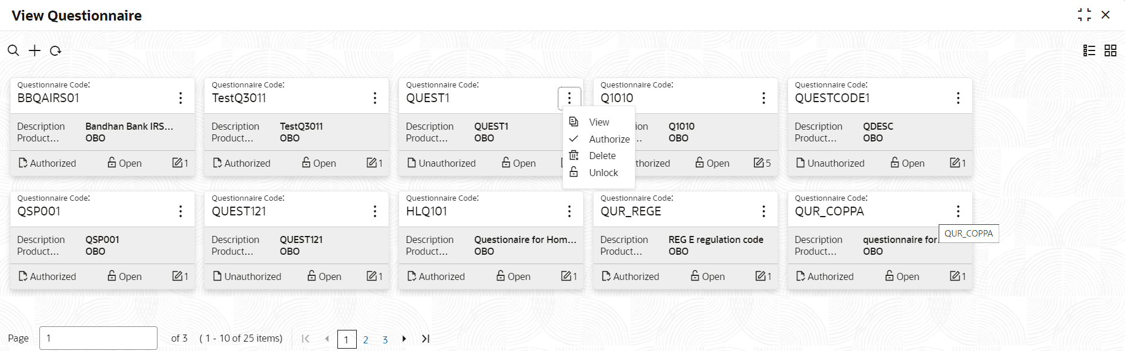The width and height of the screenshot is (1125, 351).
Task: Collapse the screen with the minimize-arrows icon
Action: tap(1084, 15)
